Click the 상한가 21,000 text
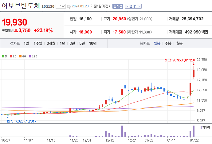212x144 pixels. (x=139, y=19)
